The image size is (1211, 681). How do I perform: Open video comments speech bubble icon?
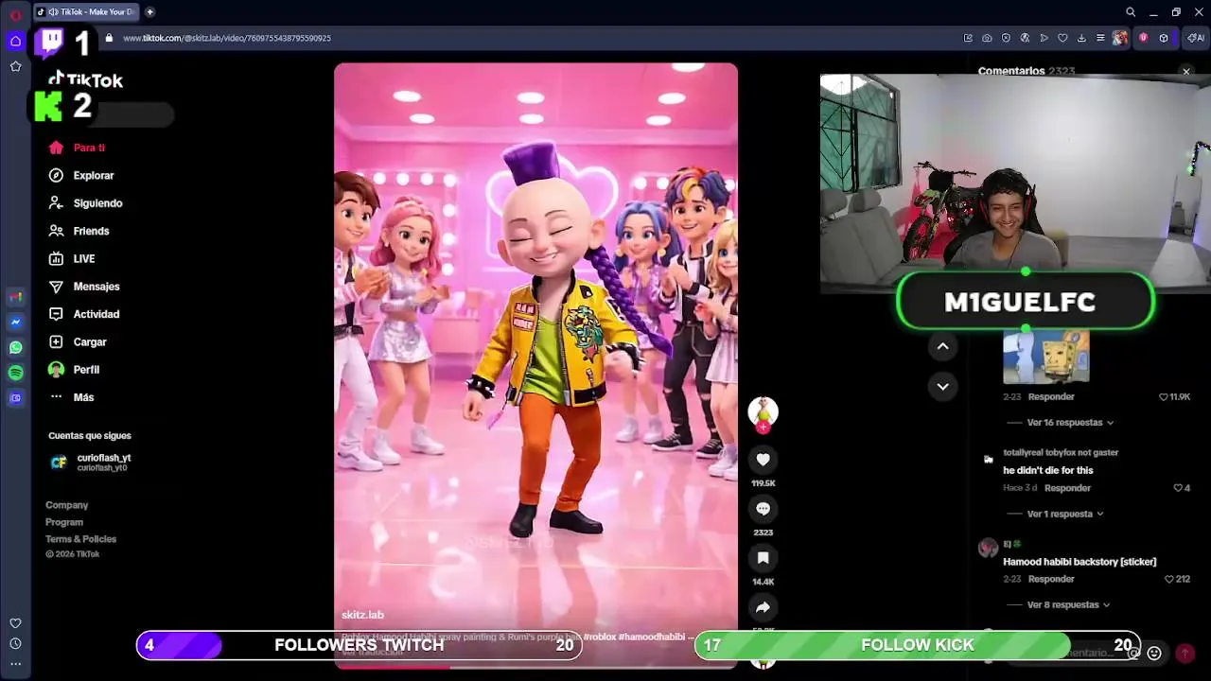point(763,509)
